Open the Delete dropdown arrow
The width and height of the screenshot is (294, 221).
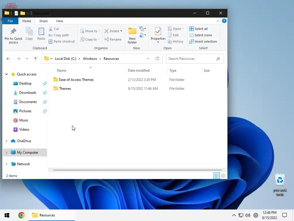121,31
